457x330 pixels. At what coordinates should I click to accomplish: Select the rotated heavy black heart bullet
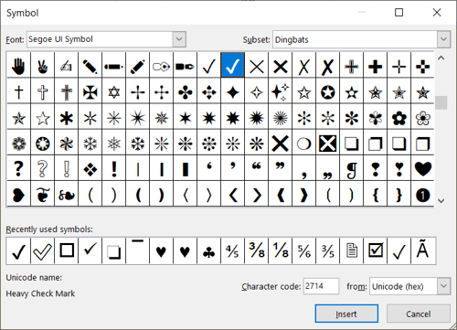point(18,194)
